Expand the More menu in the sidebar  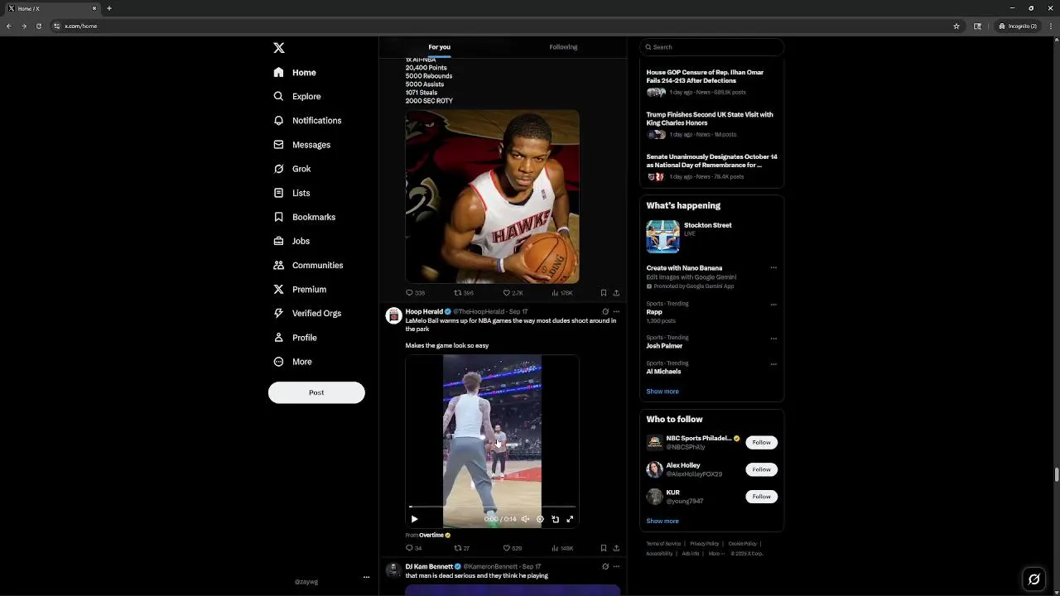coord(293,362)
